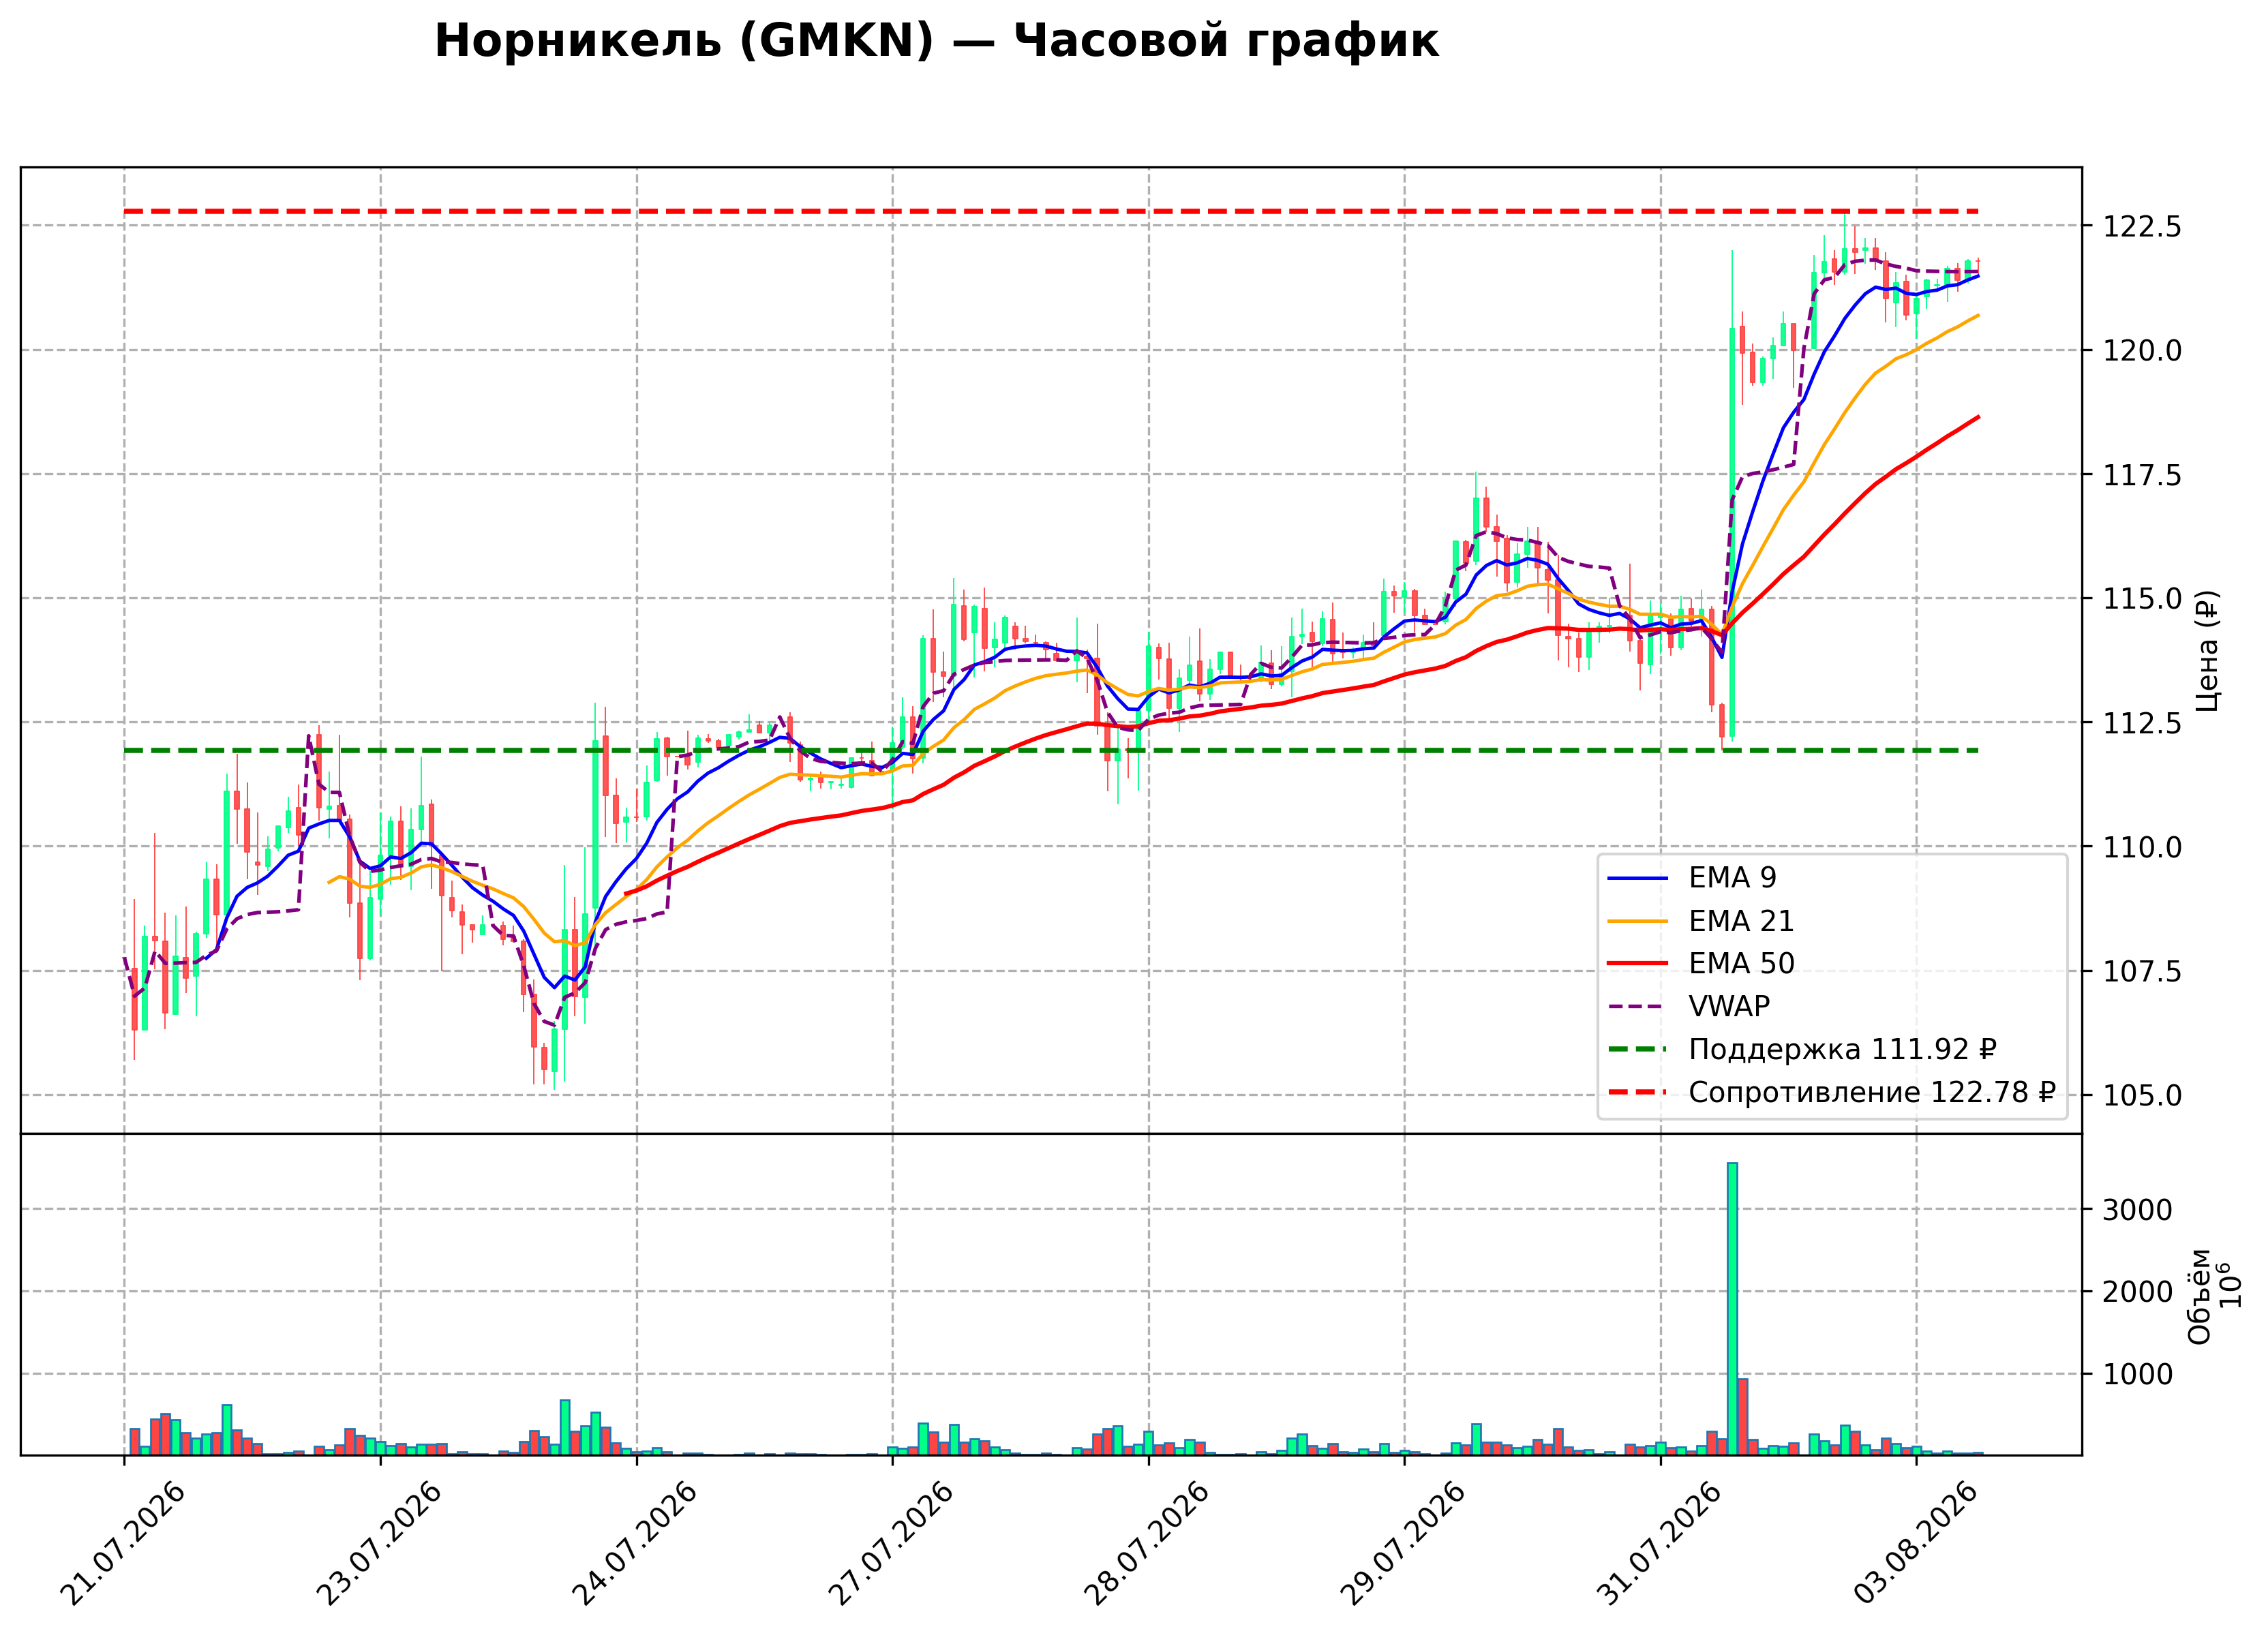This screenshot has height=1631, width=2268.
Task: Click the large green gap-up candle on 31.07
Action: tap(1732, 533)
